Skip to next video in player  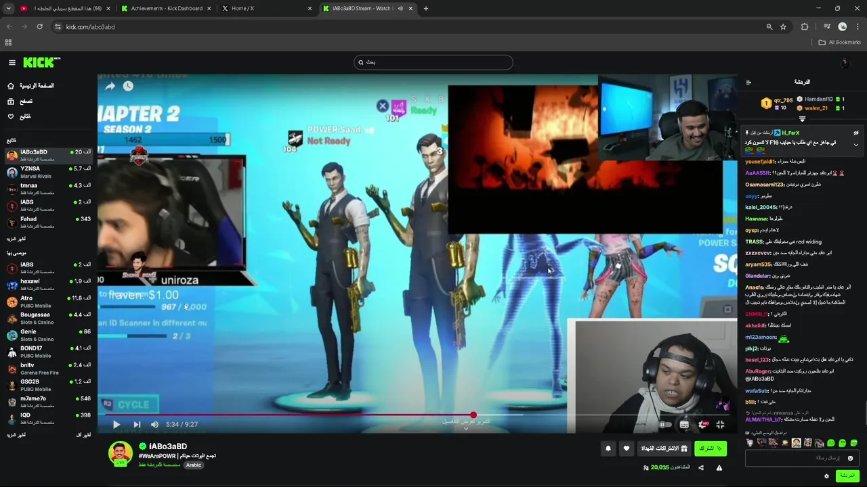pyautogui.click(x=137, y=424)
